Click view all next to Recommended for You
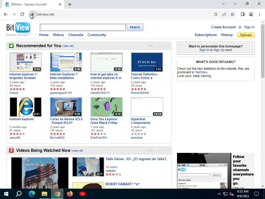265x199 pixels. (68, 46)
